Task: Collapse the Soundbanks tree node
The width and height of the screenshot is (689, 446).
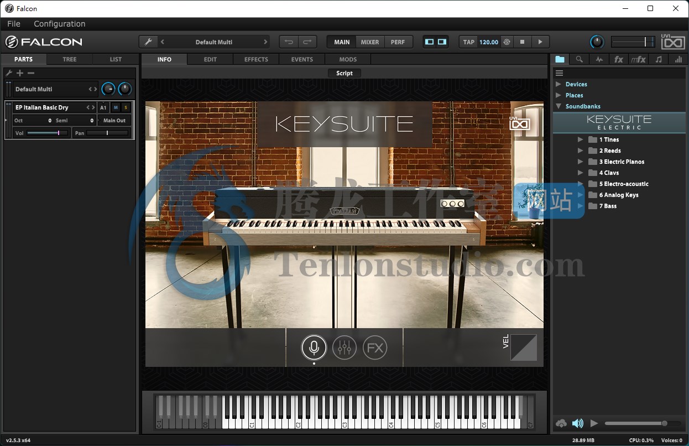Action: coord(558,106)
